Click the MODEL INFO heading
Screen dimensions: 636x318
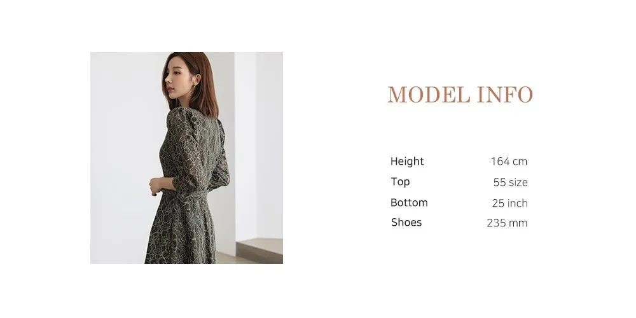tap(460, 95)
